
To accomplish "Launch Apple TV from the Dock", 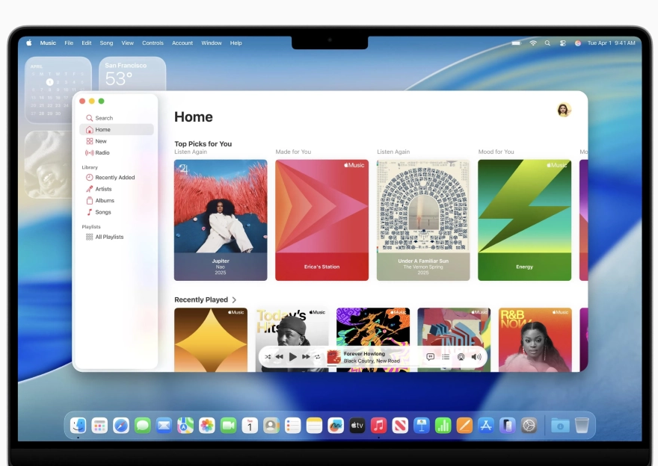I will [357, 424].
